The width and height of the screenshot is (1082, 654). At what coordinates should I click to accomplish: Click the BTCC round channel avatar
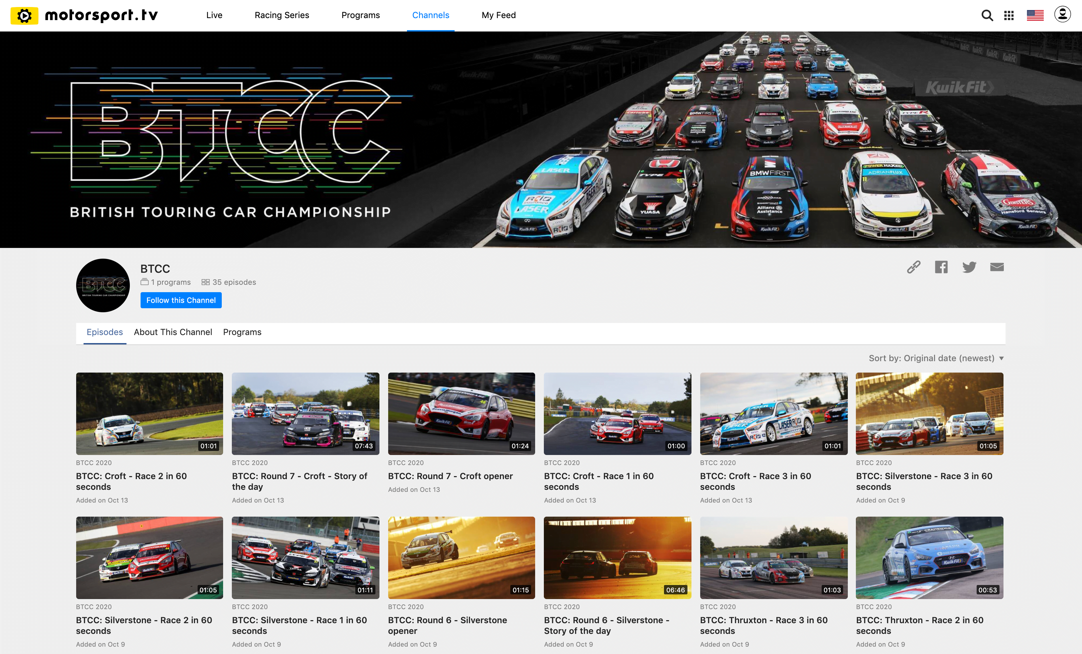103,285
